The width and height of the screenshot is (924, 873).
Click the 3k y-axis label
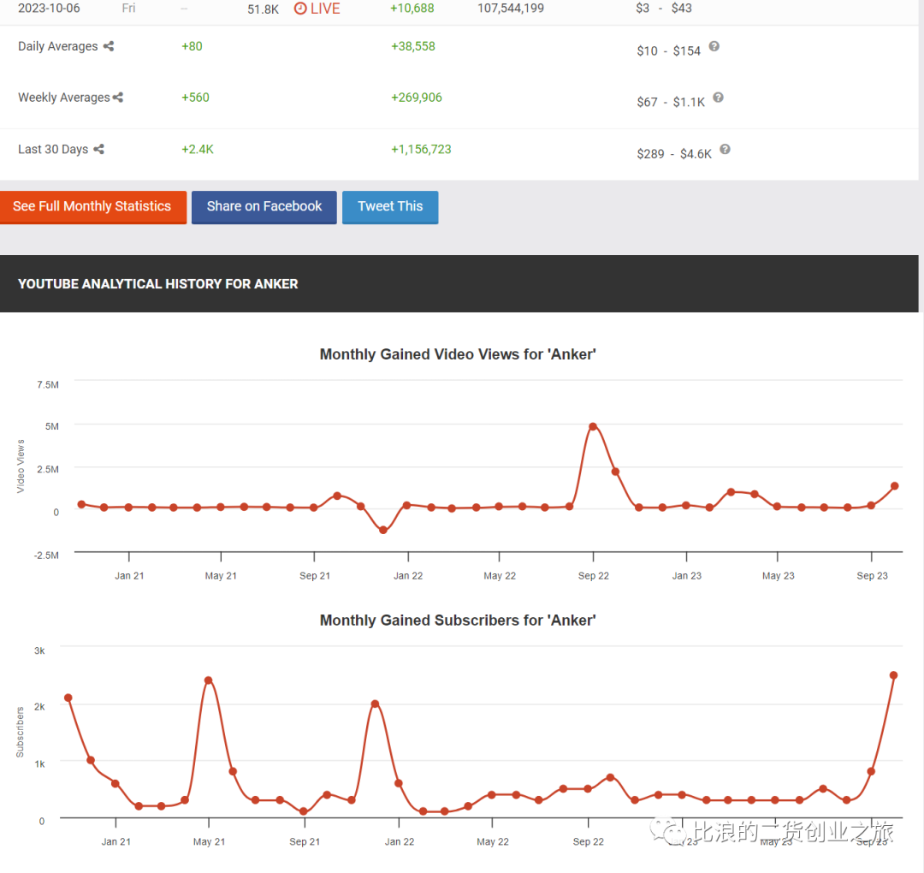click(39, 650)
